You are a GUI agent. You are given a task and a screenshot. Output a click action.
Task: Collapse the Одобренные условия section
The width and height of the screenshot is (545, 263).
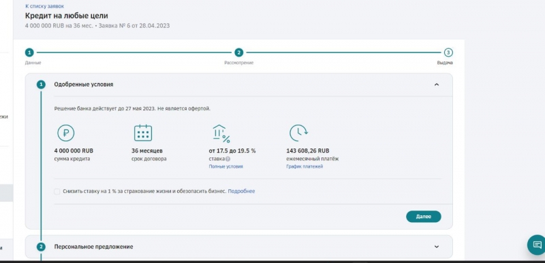[437, 84]
